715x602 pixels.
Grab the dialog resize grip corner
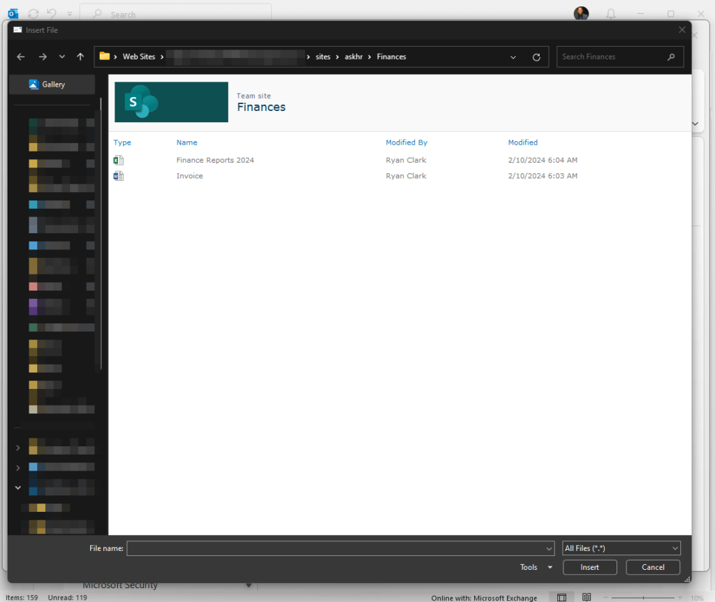[687, 579]
